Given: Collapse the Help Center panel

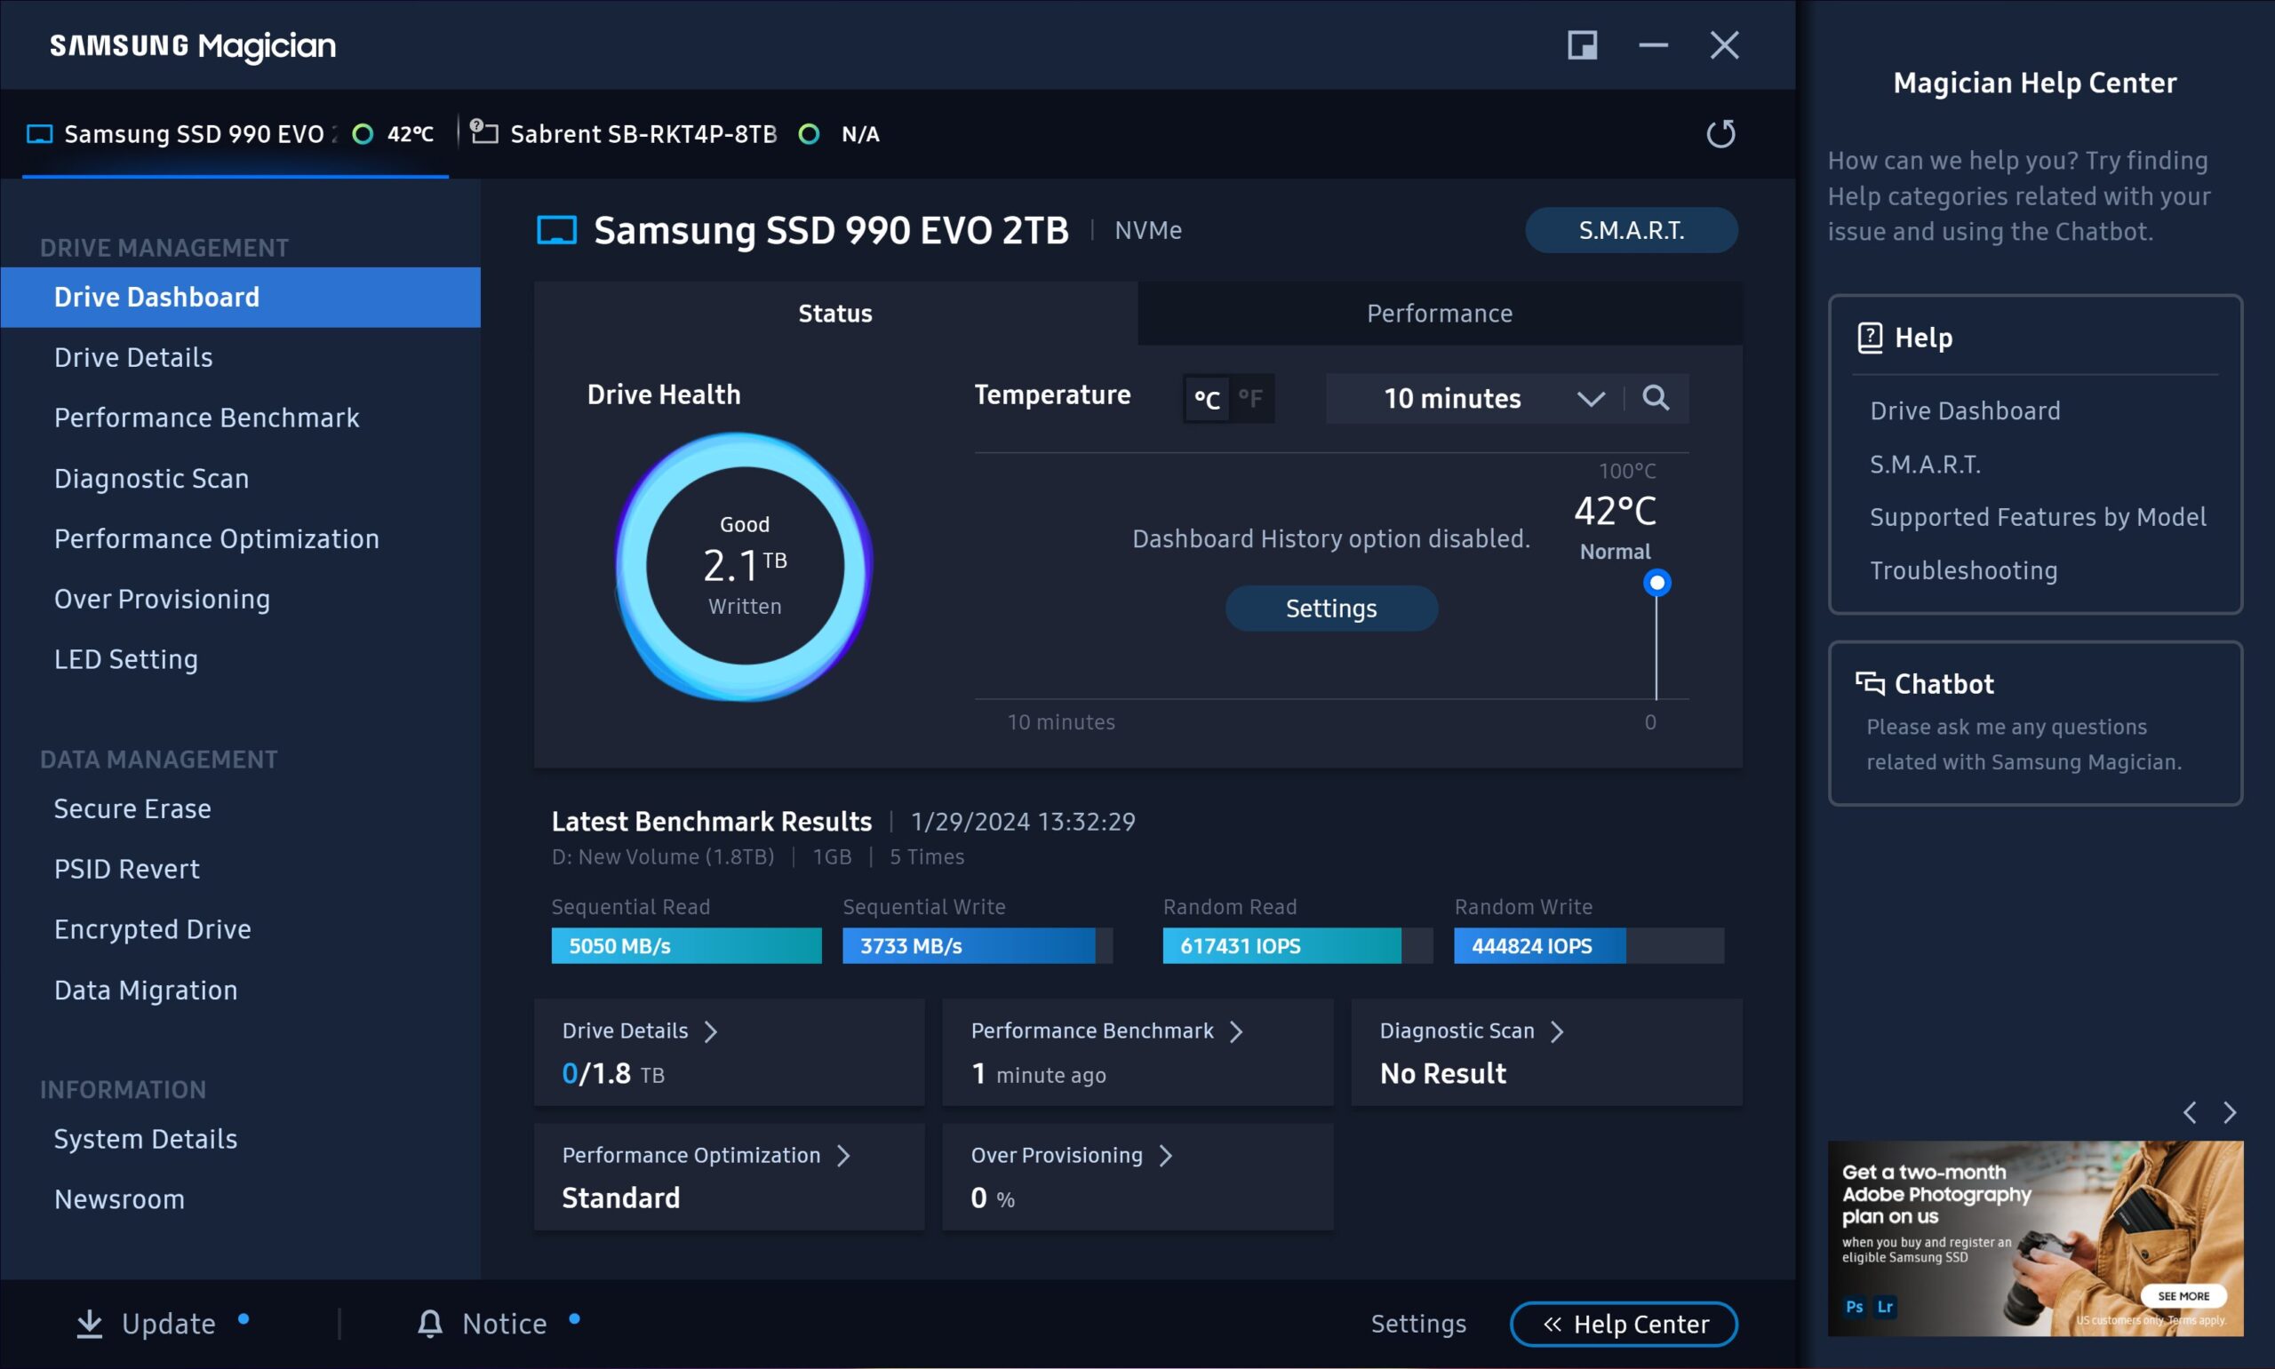Looking at the screenshot, I should click(1623, 1324).
